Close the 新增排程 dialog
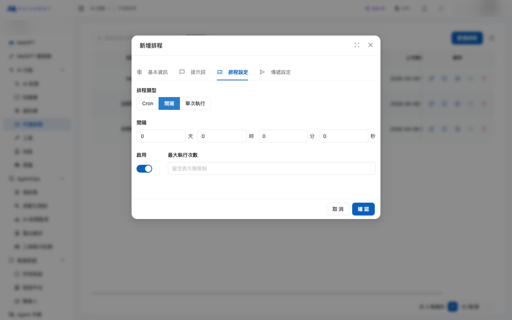 tap(370, 45)
